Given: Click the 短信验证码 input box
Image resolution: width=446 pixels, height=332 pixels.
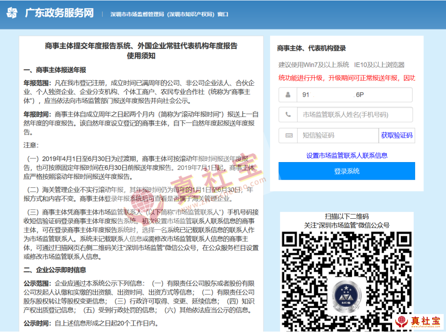Looking at the screenshot, I should (x=339, y=135).
